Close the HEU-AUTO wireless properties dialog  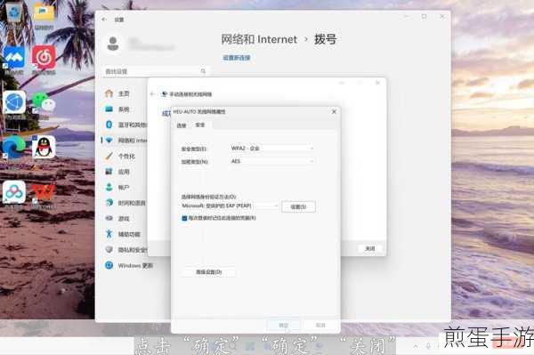[x=334, y=111]
